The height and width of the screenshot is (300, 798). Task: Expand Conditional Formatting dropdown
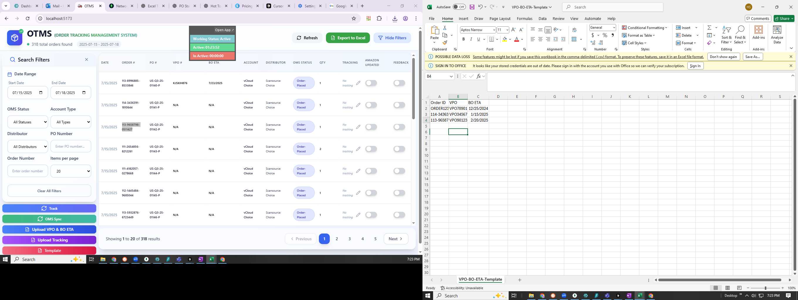pyautogui.click(x=645, y=28)
